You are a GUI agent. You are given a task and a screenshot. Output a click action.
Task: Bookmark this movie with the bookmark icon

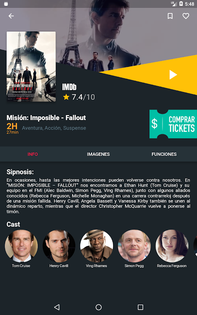click(170, 16)
